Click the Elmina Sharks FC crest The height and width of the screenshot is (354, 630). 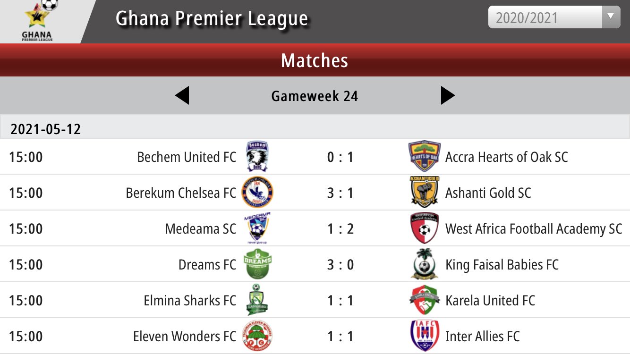[257, 300]
